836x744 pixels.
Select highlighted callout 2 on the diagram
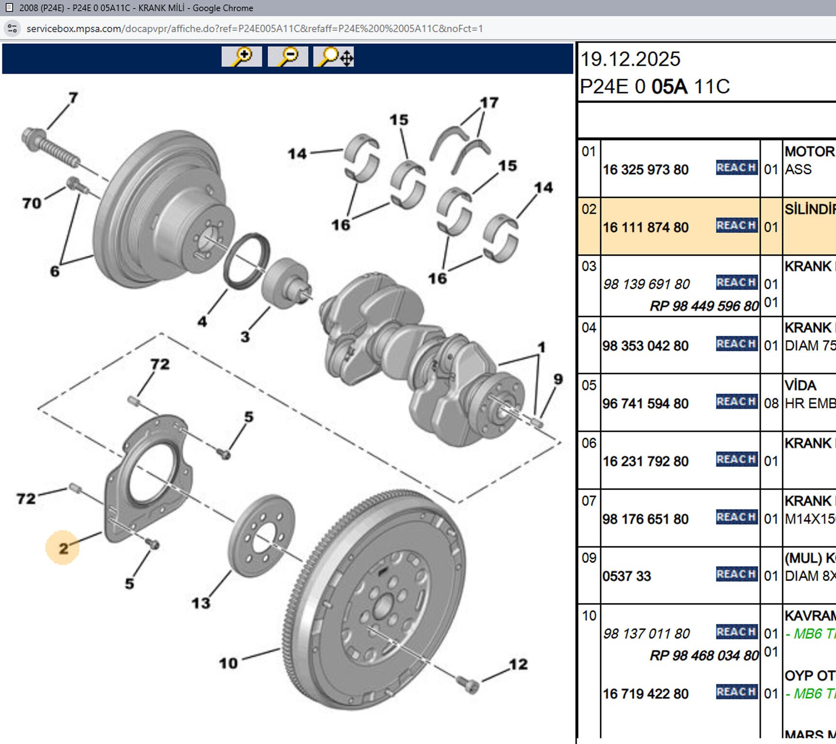[63, 548]
